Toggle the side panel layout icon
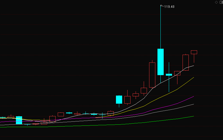Image resolution: width=223 pixels, height=140 pixels. [221, 2]
